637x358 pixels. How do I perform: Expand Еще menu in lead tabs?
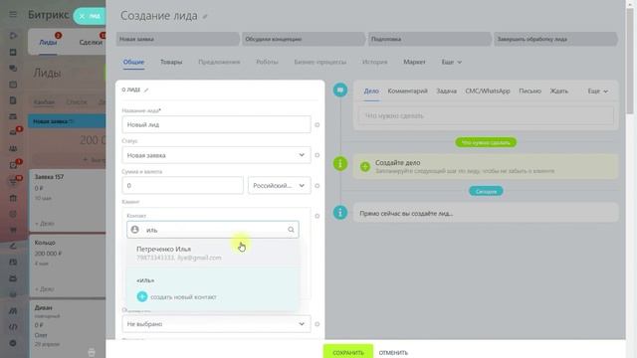point(451,62)
